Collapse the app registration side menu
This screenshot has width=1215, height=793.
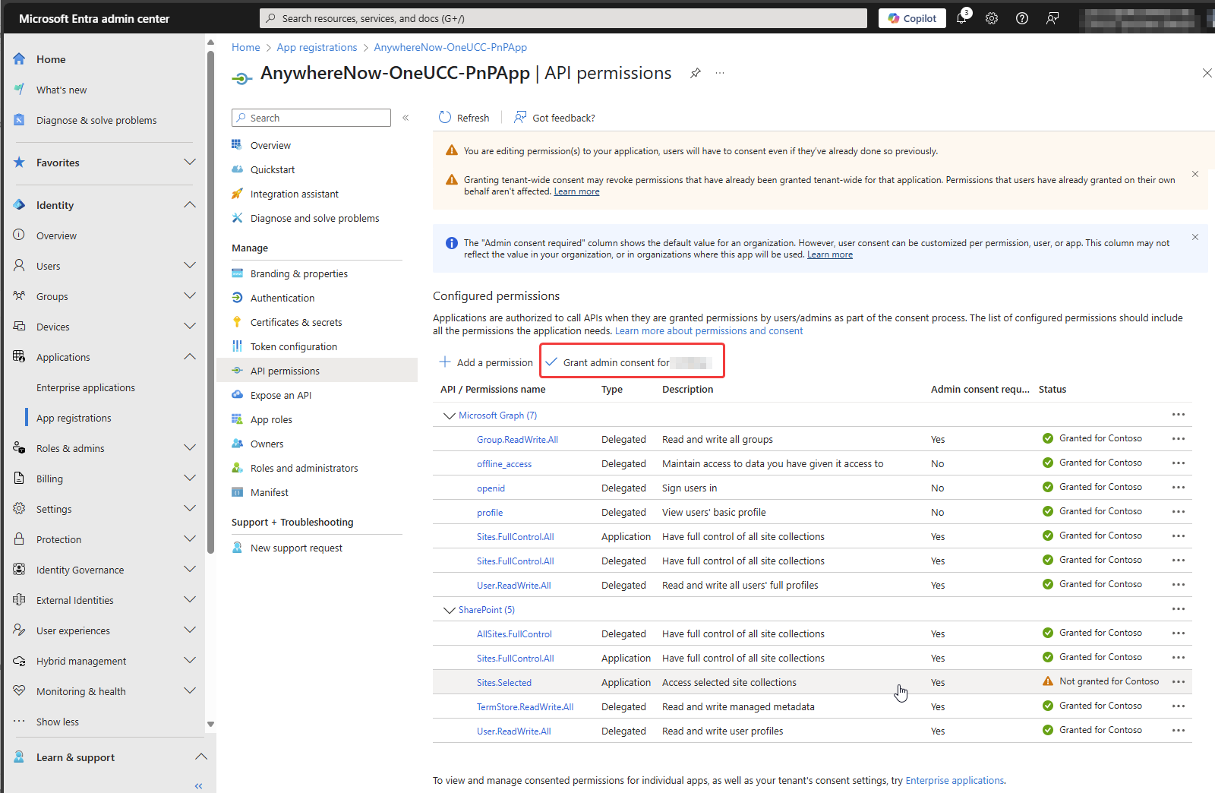[406, 118]
